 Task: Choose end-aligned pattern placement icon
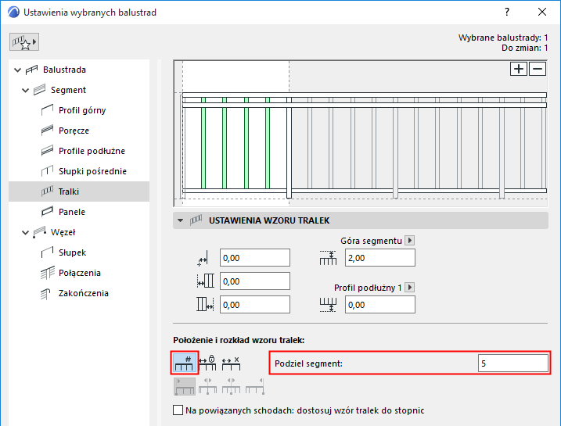[x=255, y=386]
